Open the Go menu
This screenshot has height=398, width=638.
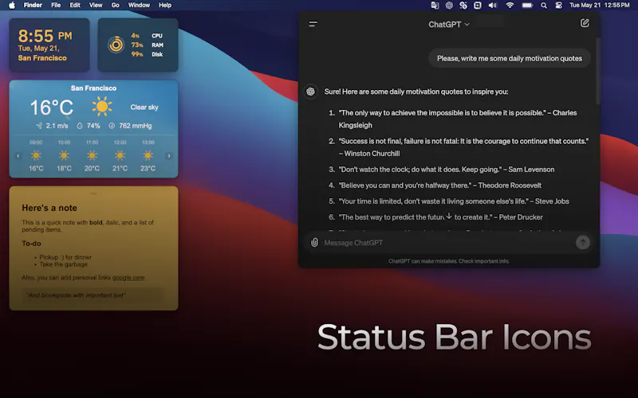[x=116, y=6]
